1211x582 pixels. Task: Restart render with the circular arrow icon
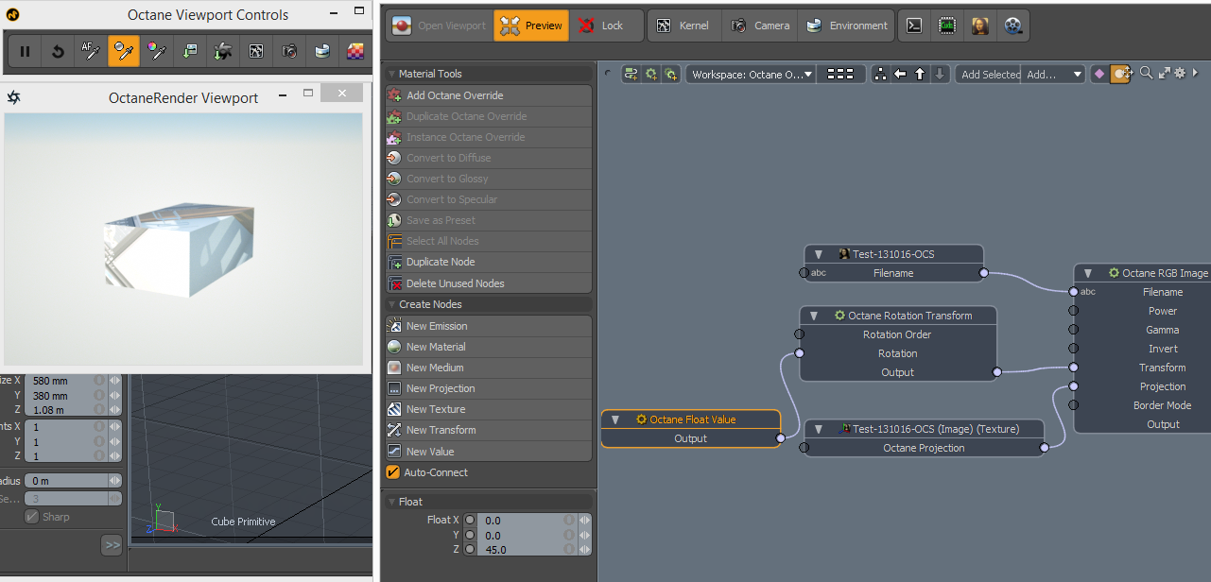tap(58, 51)
